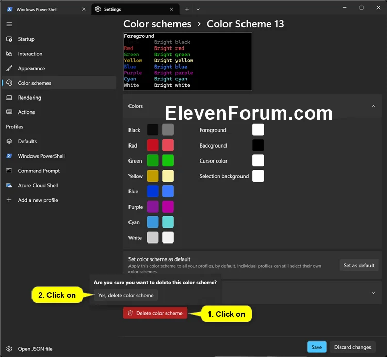Pick the Green color swatch

(153, 160)
